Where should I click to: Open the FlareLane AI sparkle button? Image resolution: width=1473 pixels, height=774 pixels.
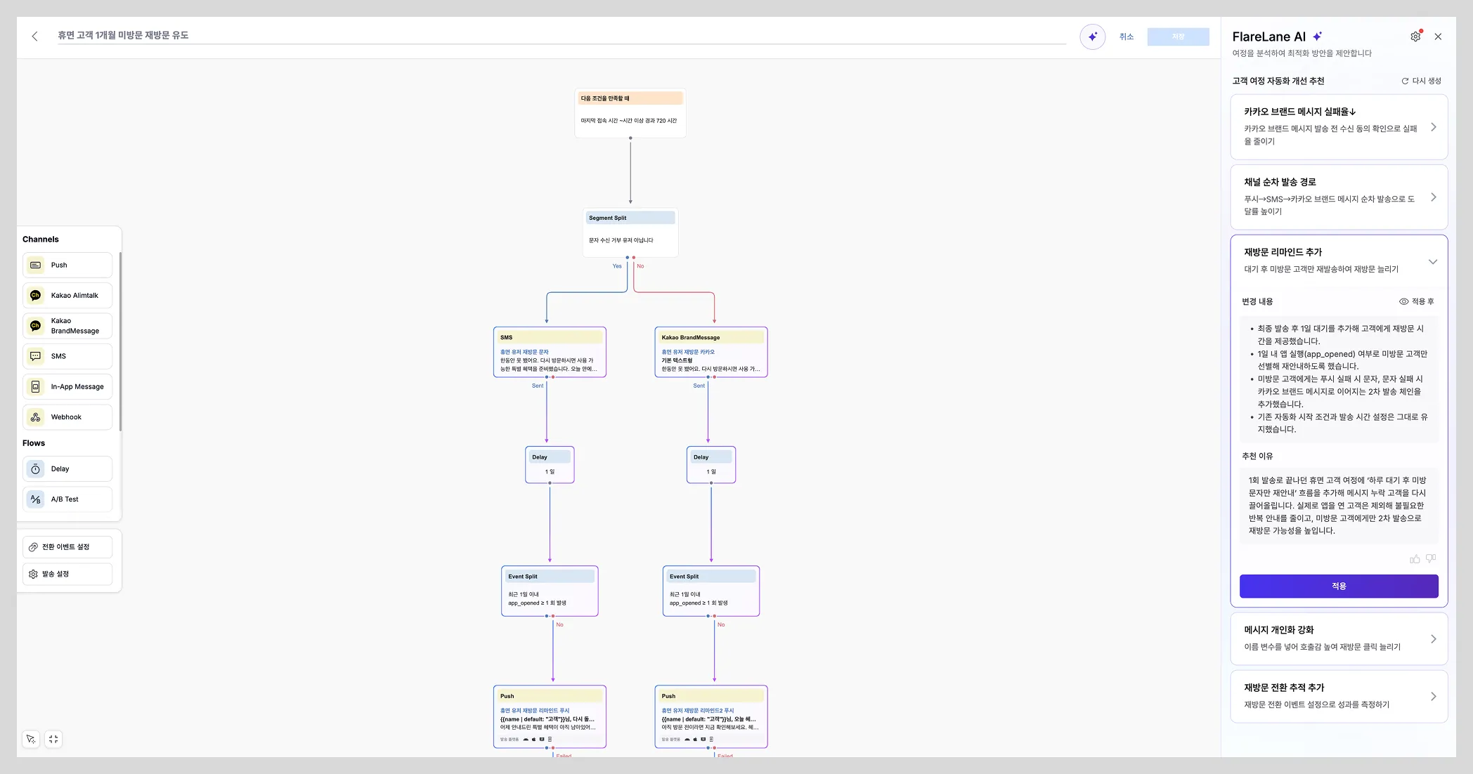coord(1092,37)
